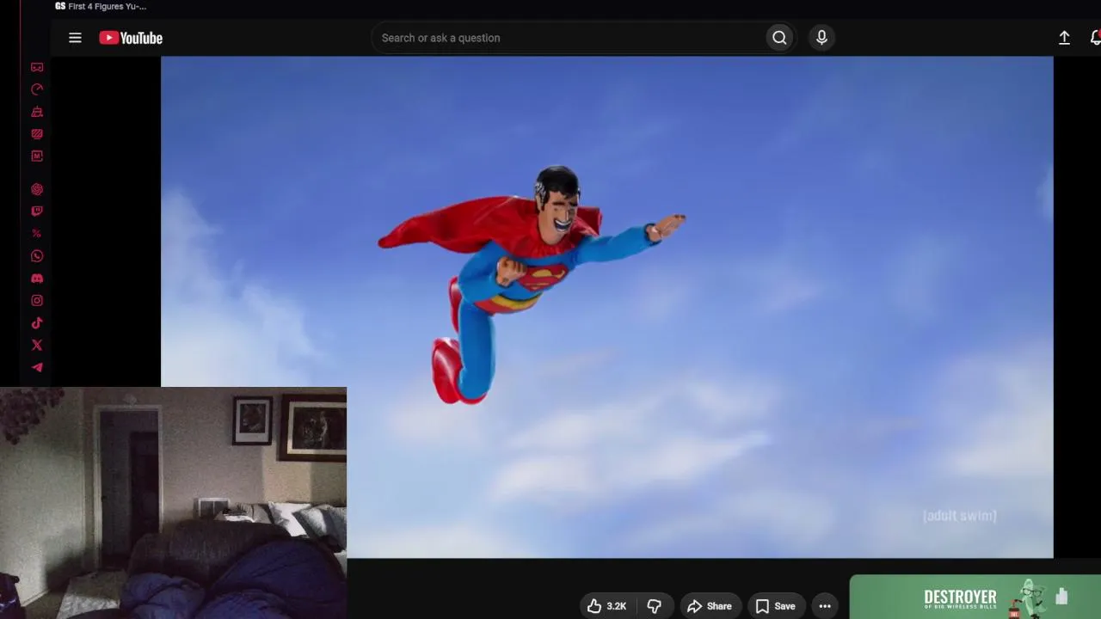Open the three-dots more actions menu
1101x619 pixels.
tap(825, 606)
